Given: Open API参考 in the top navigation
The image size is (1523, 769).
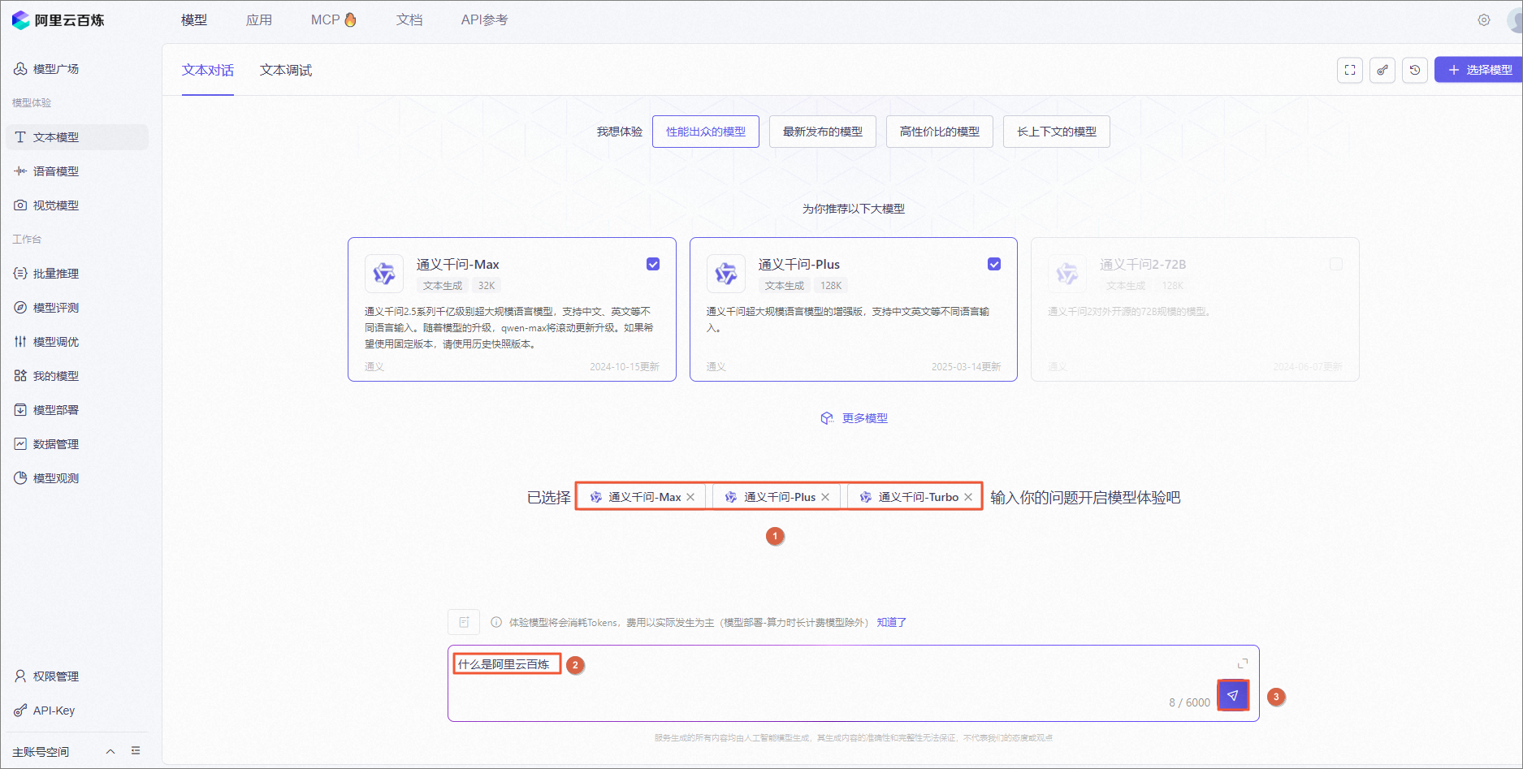Looking at the screenshot, I should click(x=485, y=20).
